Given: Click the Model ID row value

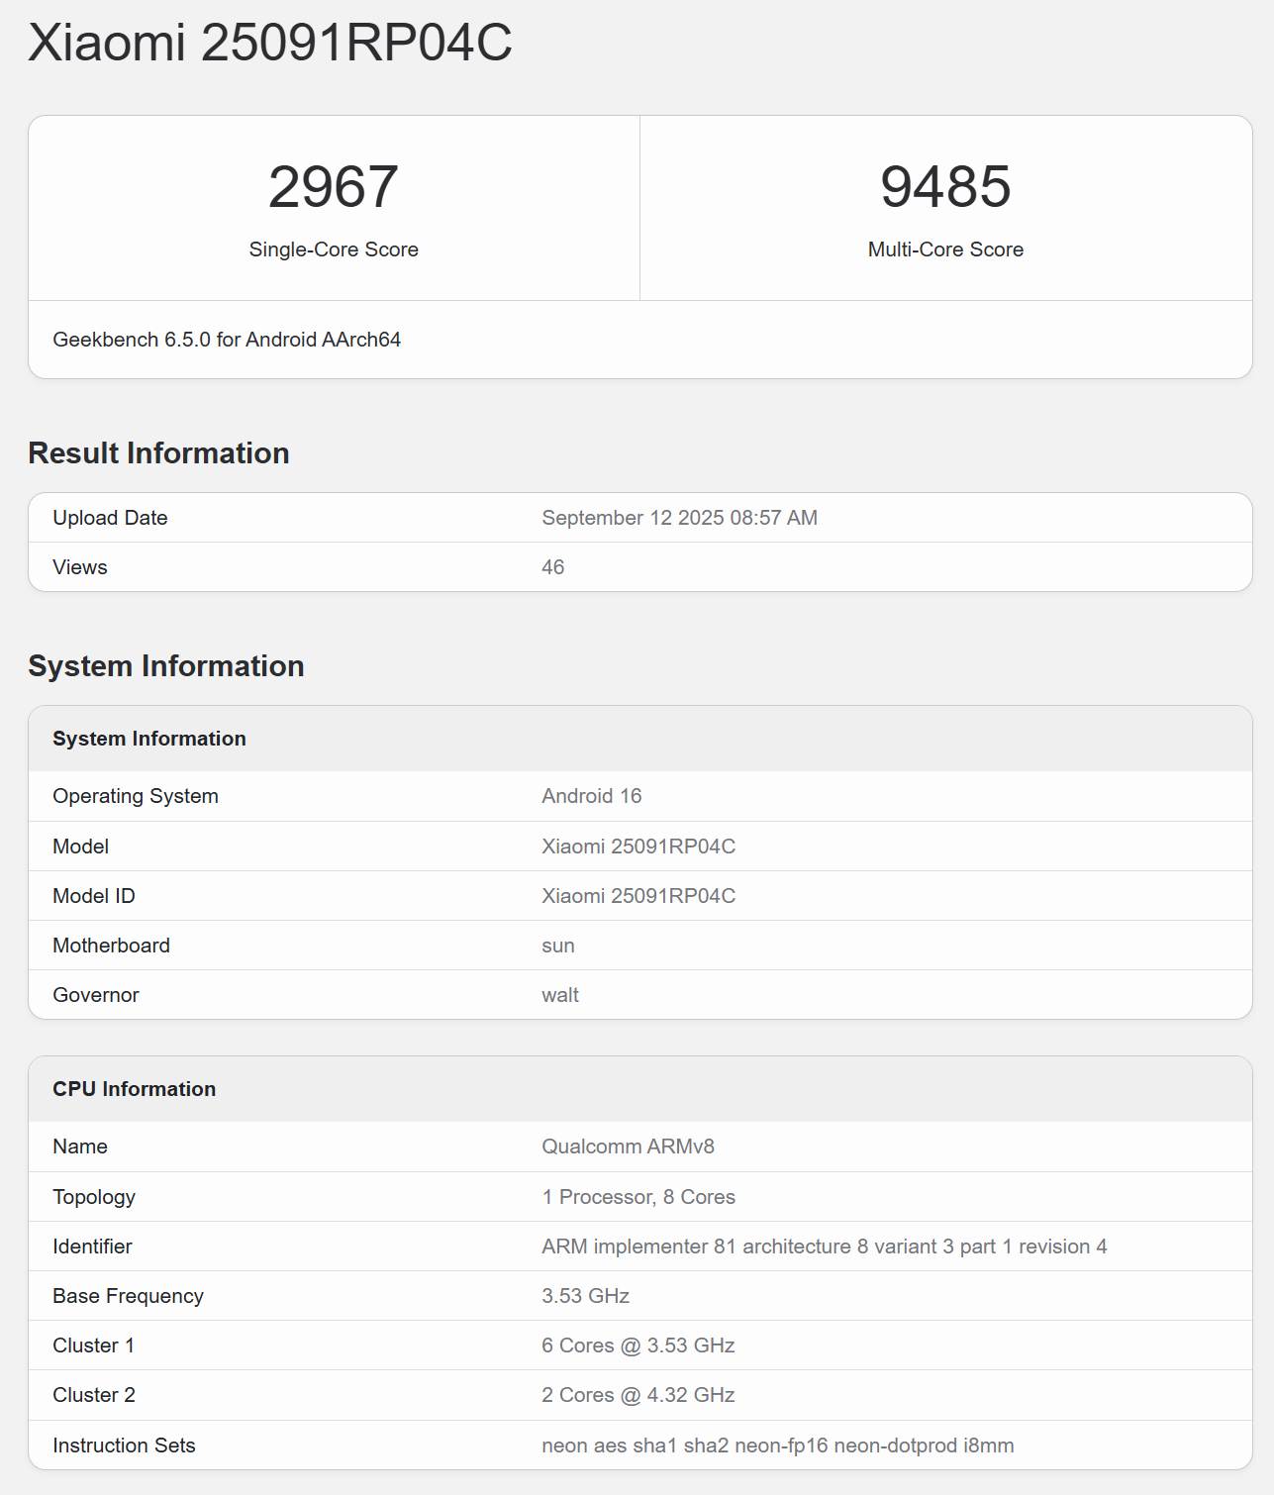Looking at the screenshot, I should click(637, 896).
